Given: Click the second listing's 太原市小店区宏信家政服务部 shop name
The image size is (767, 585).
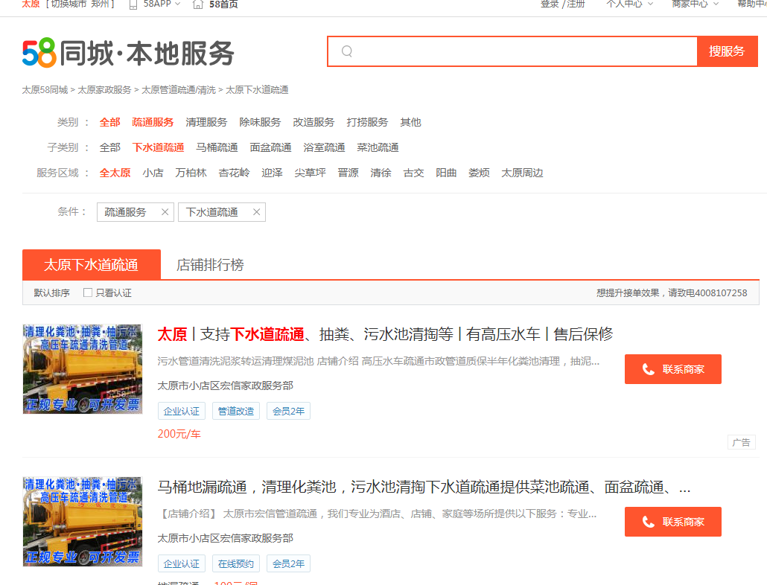Looking at the screenshot, I should pyautogui.click(x=226, y=538).
